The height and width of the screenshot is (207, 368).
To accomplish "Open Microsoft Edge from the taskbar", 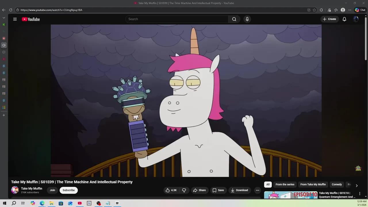I will 42,203.
